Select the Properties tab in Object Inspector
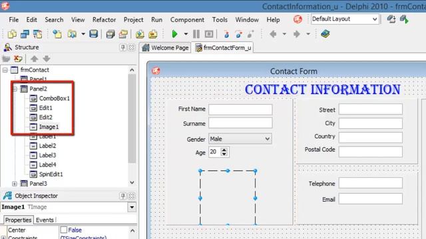Viewport: 426px width, 239px height. 18,220
